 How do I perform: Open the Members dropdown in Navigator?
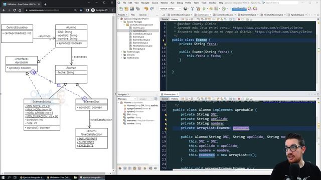coord(127,99)
